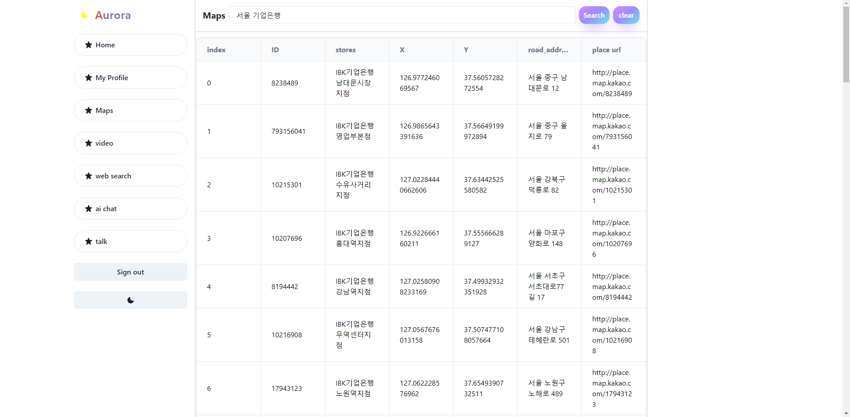Click the Aurora brand title

click(x=113, y=15)
